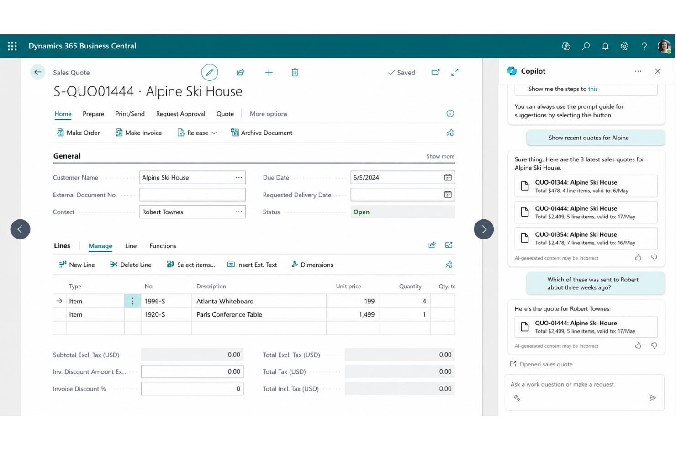The height and width of the screenshot is (451, 676).
Task: Select the Line tab in Lines
Action: coord(131,246)
